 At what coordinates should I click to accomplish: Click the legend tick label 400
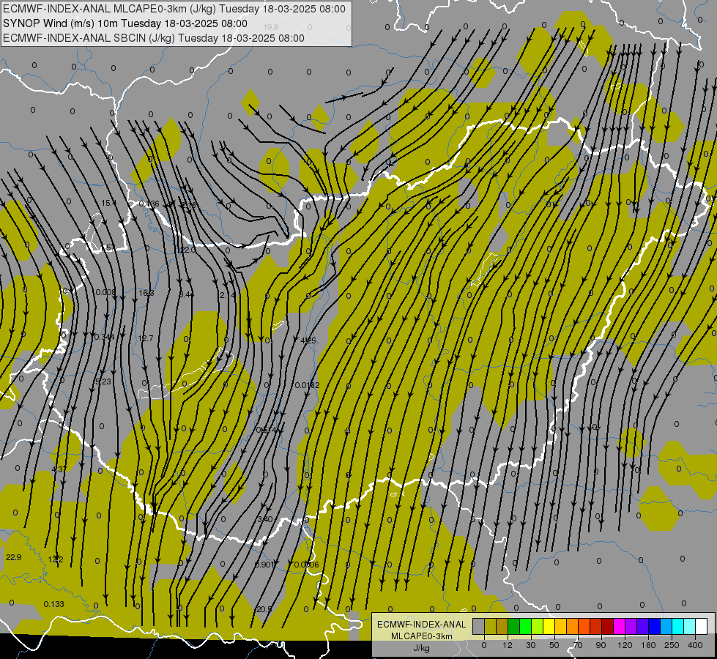[x=695, y=645]
